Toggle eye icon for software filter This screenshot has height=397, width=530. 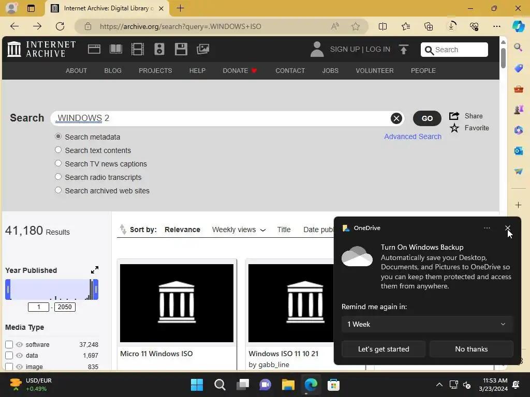pos(19,344)
